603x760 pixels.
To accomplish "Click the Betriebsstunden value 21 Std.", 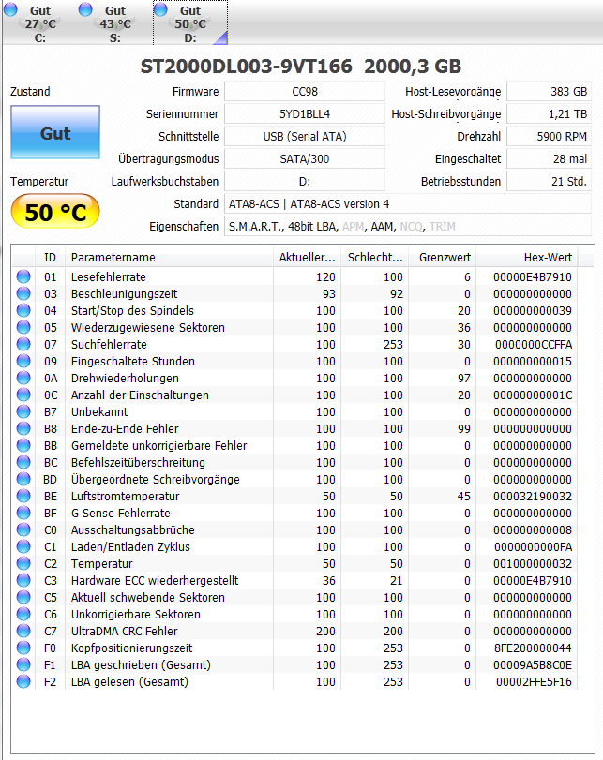I will (550, 181).
